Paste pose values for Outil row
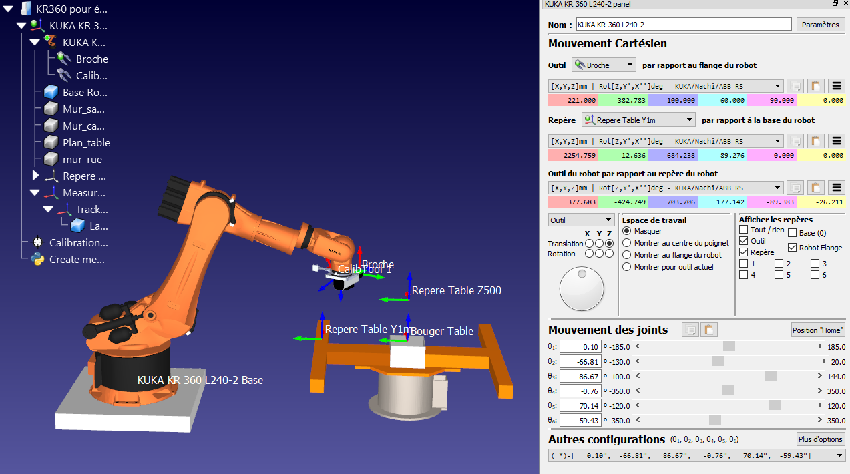 815,86
